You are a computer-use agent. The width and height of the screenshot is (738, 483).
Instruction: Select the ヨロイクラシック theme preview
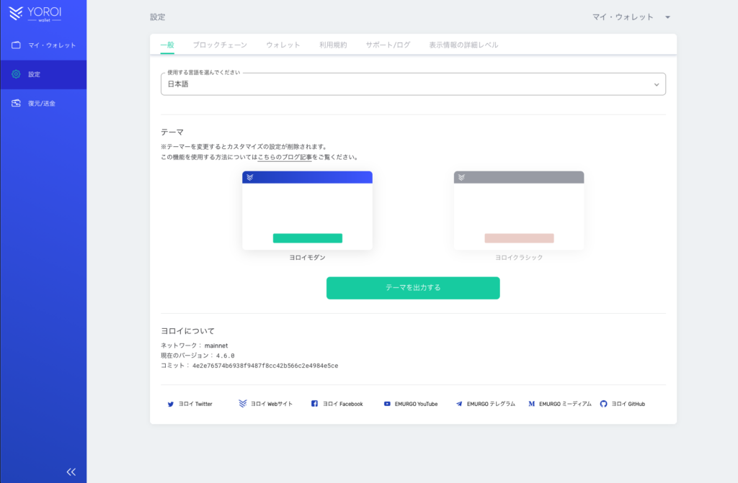[x=519, y=211]
